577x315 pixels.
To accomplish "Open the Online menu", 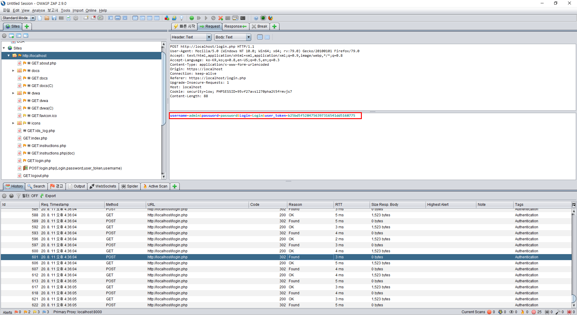I will pos(91,10).
